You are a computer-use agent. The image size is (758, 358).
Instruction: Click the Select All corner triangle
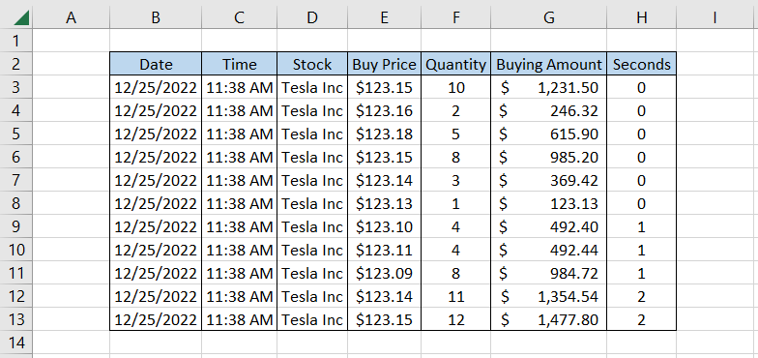click(x=21, y=17)
